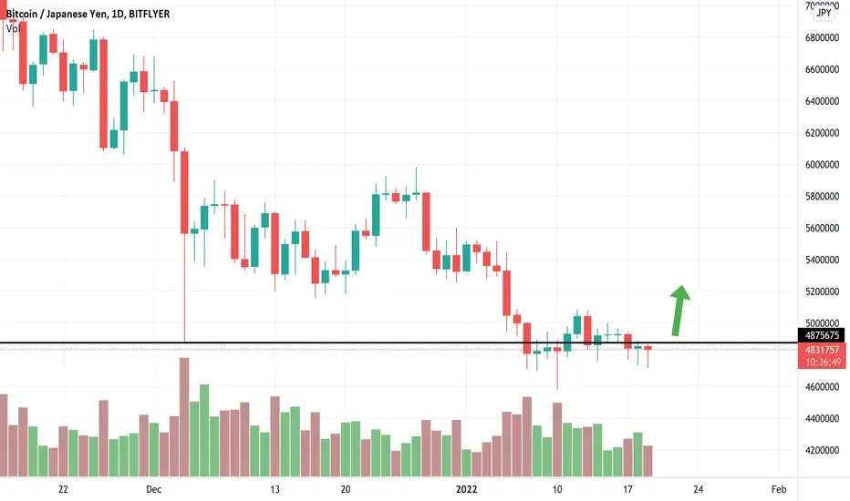Click the red 4831757 current price label
Viewport: 850px width, 501px height.
822,350
